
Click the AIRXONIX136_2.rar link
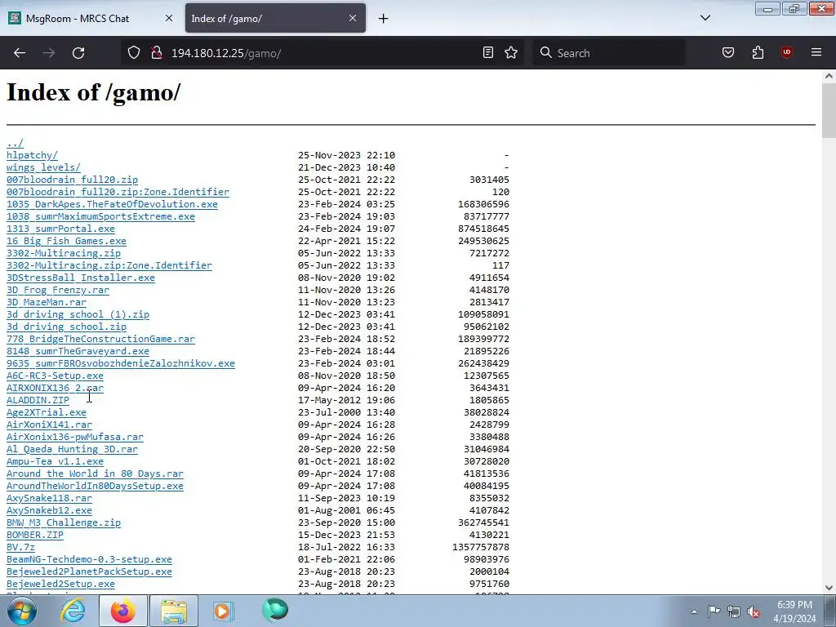[x=55, y=388]
